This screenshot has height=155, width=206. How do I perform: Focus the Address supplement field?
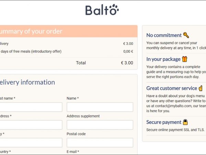click(100, 125)
